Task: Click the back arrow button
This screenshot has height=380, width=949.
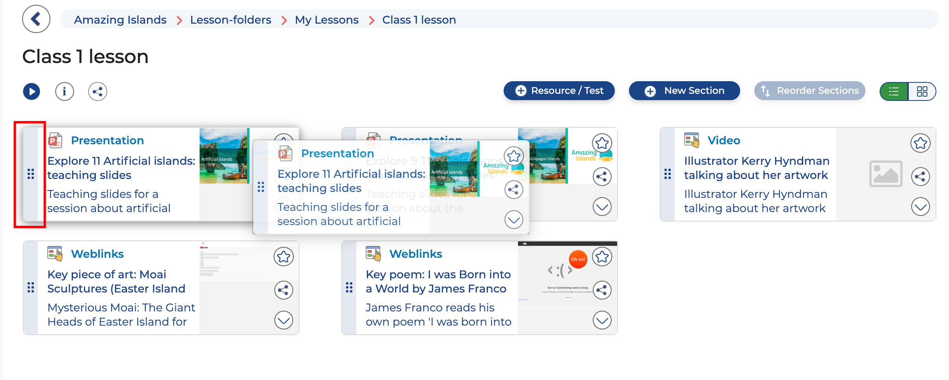Action: [x=36, y=19]
